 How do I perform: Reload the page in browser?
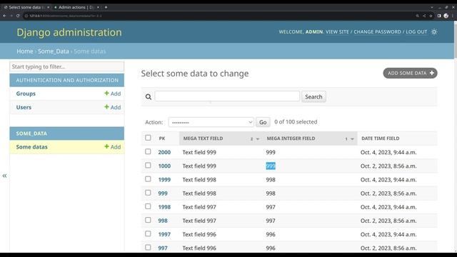18,16
